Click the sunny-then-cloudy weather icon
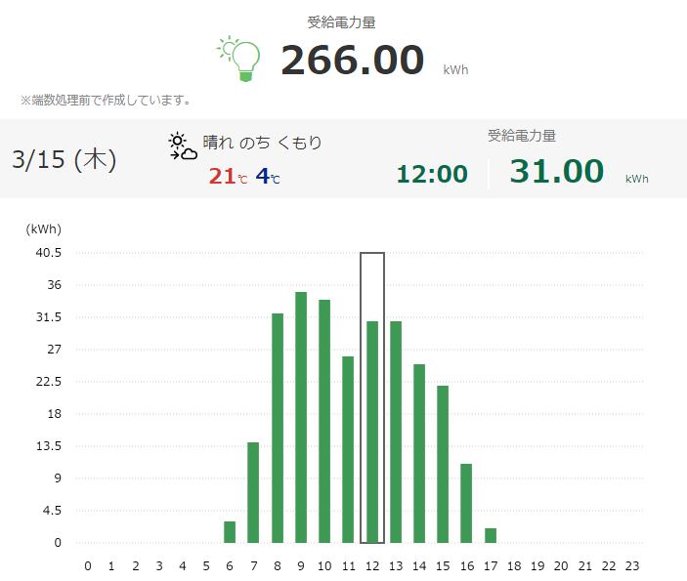This screenshot has height=581, width=687. [x=183, y=146]
